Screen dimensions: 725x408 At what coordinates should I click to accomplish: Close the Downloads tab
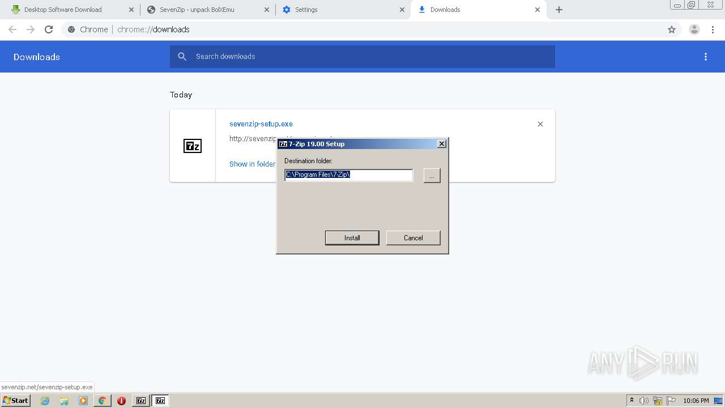pyautogui.click(x=538, y=10)
